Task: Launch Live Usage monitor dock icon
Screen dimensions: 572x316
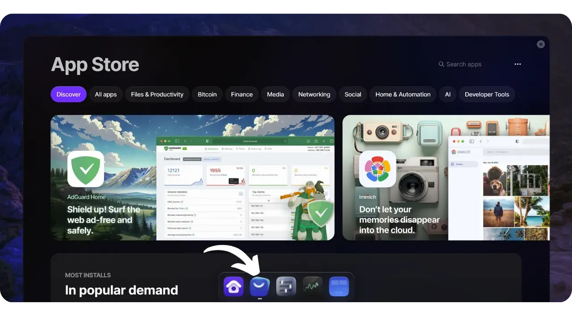Action: [312, 287]
